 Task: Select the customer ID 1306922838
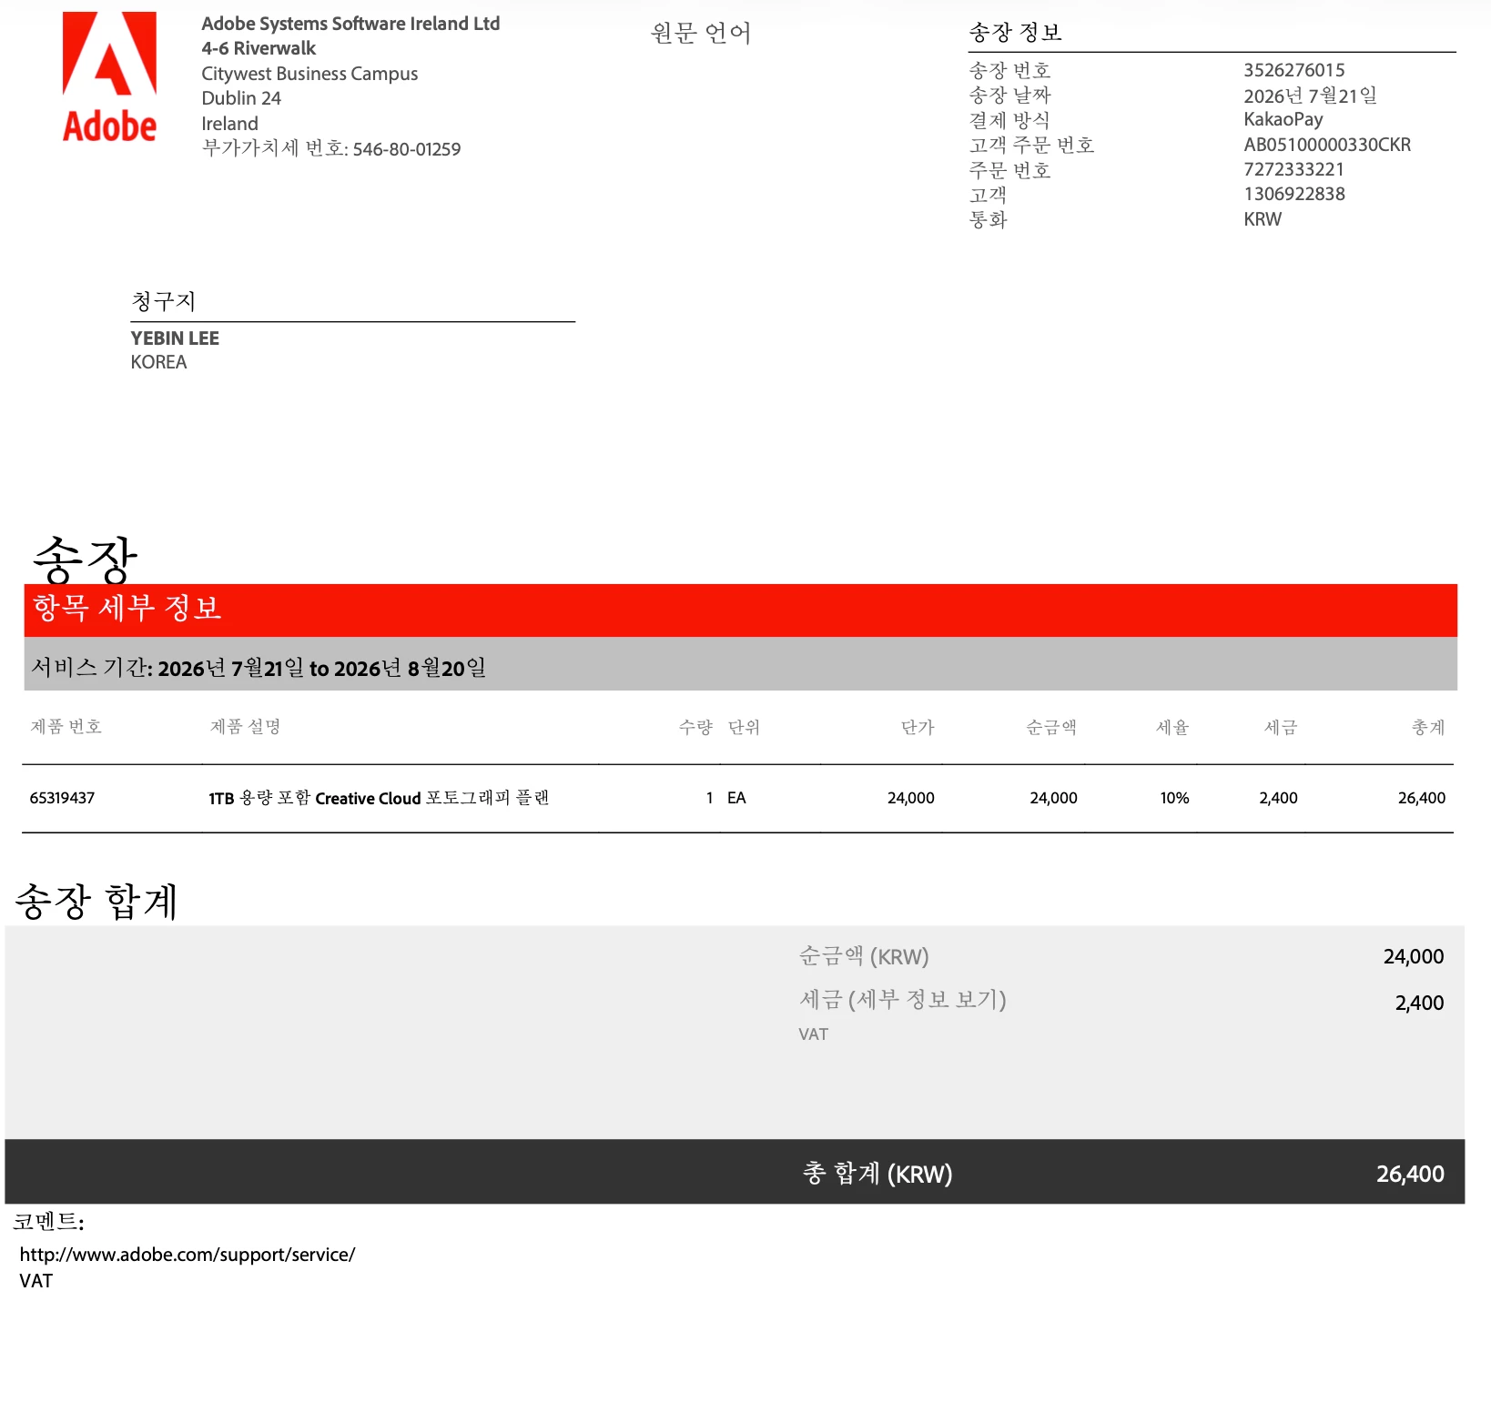(1294, 194)
